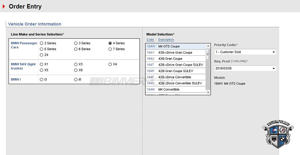Choose the i8 radio button
This screenshot has width=300, height=155.
pyautogui.click(x=76, y=79)
